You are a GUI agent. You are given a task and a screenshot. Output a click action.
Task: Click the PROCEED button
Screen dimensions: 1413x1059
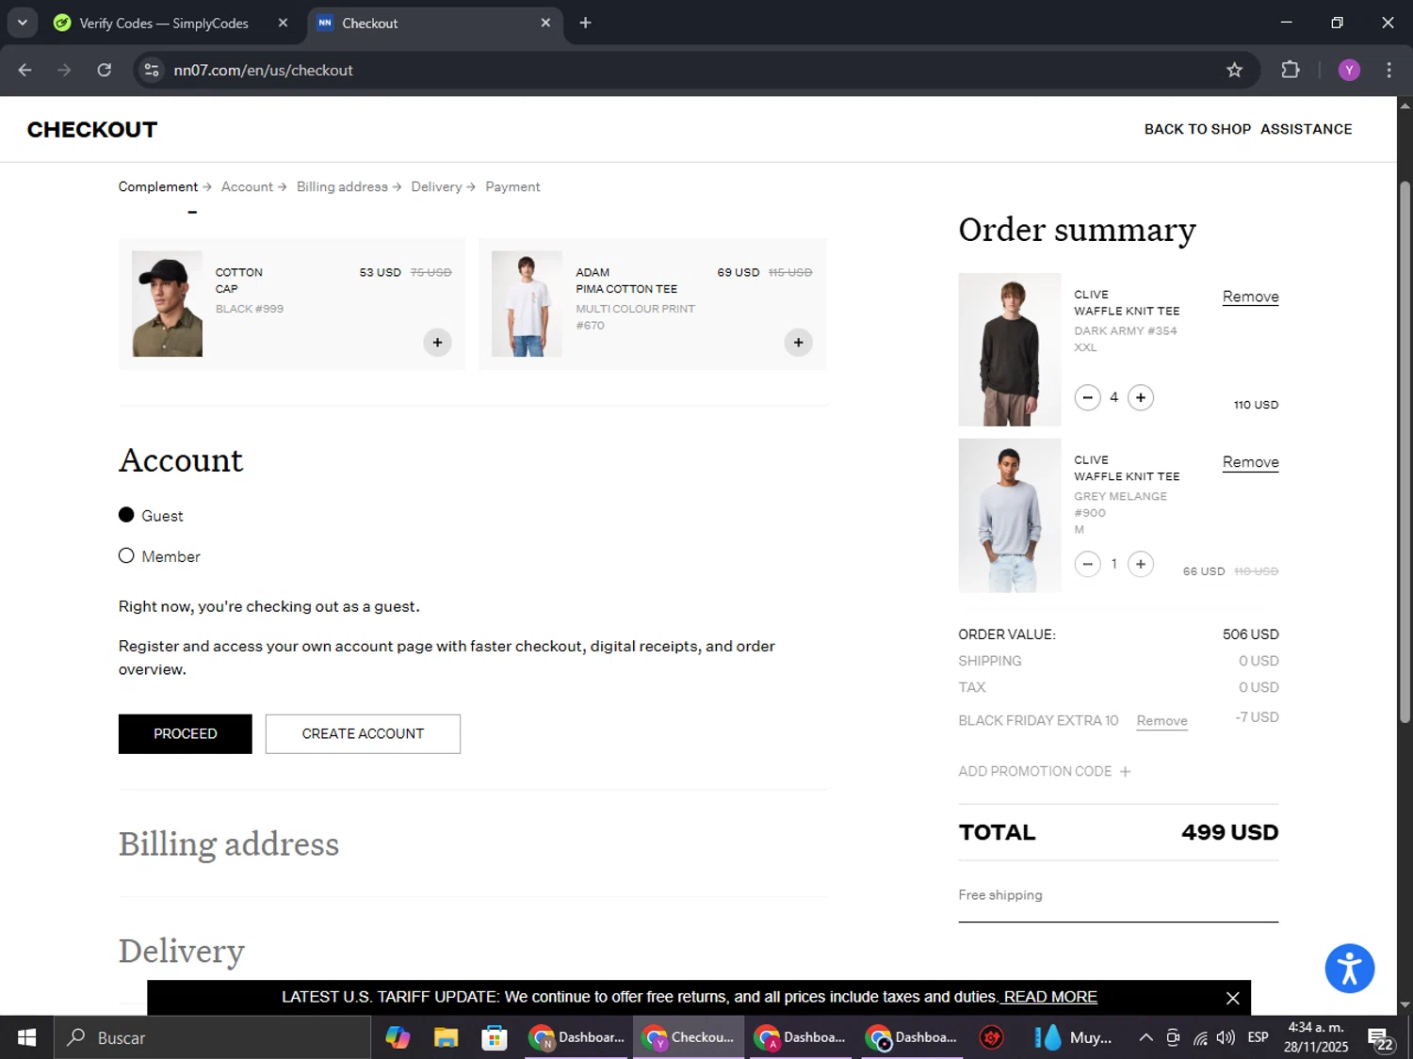coord(186,733)
